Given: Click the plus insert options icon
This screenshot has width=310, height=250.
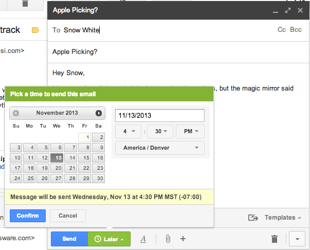Looking at the screenshot, I should point(183,239).
